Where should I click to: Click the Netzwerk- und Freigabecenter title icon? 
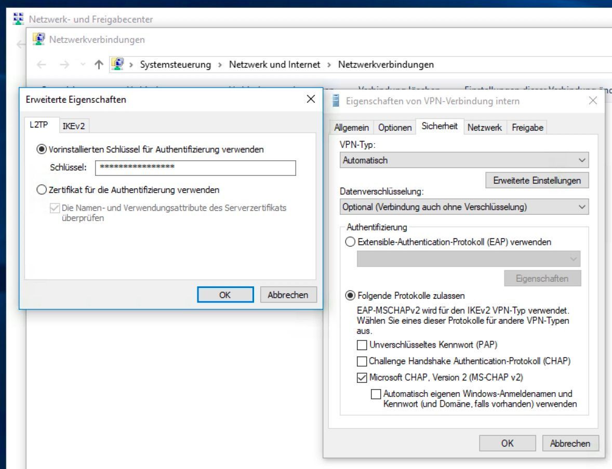point(18,19)
